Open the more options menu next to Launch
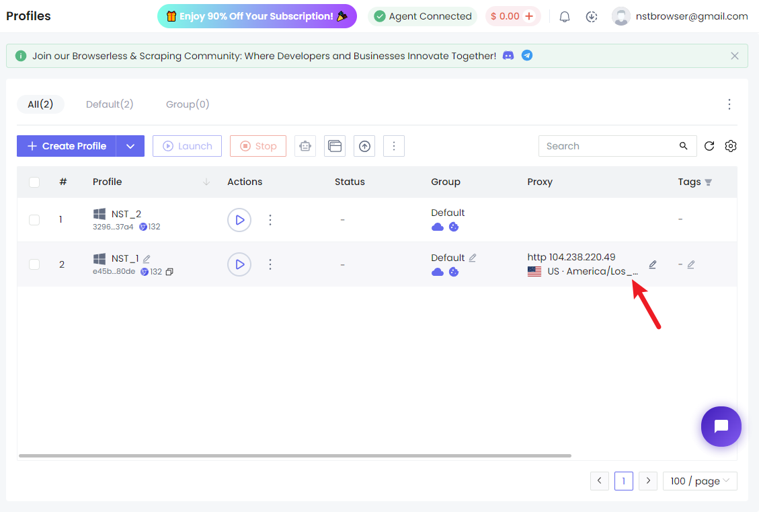Screen dimensions: 759x512 [393, 146]
